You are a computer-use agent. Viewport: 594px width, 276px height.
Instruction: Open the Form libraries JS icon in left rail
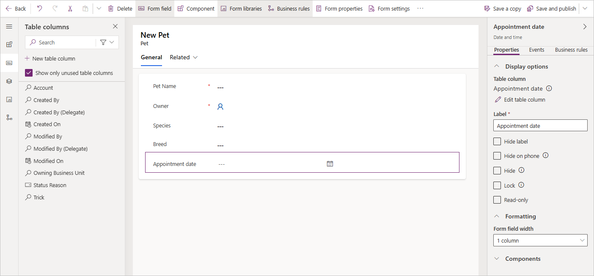pyautogui.click(x=9, y=99)
